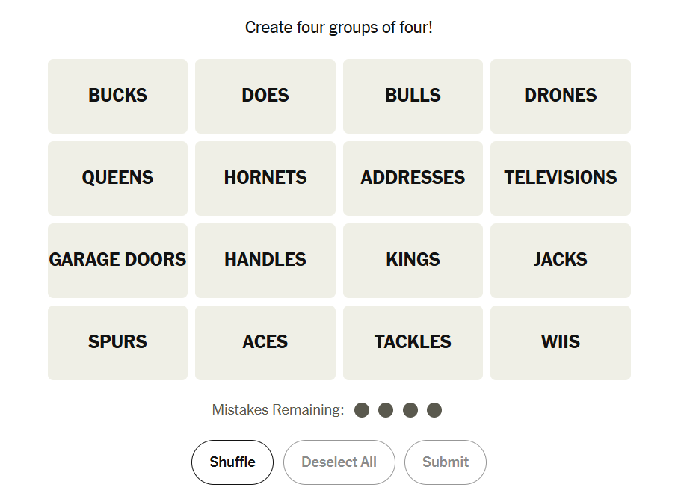Select the ADDRESSES tile

413,179
